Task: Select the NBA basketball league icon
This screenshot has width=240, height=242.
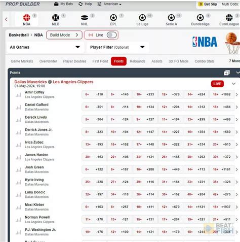Action: [26, 18]
